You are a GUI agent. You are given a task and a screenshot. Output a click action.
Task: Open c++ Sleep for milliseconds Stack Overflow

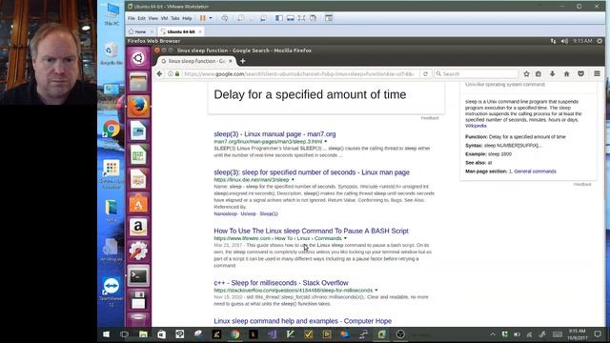tap(281, 283)
